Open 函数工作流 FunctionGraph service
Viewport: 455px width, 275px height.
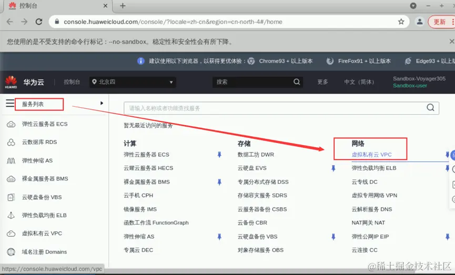[156, 222]
